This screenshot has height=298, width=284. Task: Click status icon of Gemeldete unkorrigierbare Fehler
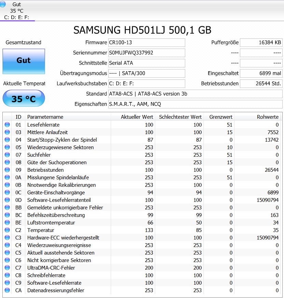click(7, 207)
